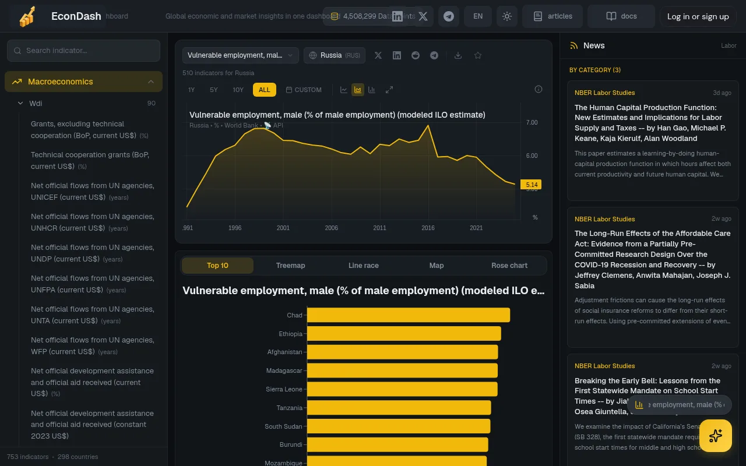Expand the chart to fullscreen
The image size is (746, 466).
[389, 90]
